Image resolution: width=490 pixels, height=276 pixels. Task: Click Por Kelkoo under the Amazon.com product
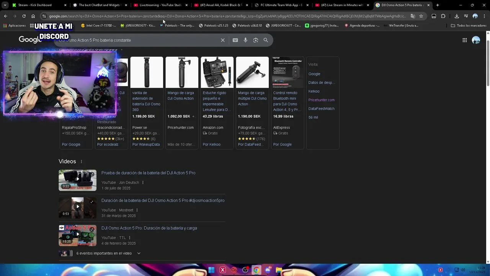pyautogui.click(x=211, y=145)
